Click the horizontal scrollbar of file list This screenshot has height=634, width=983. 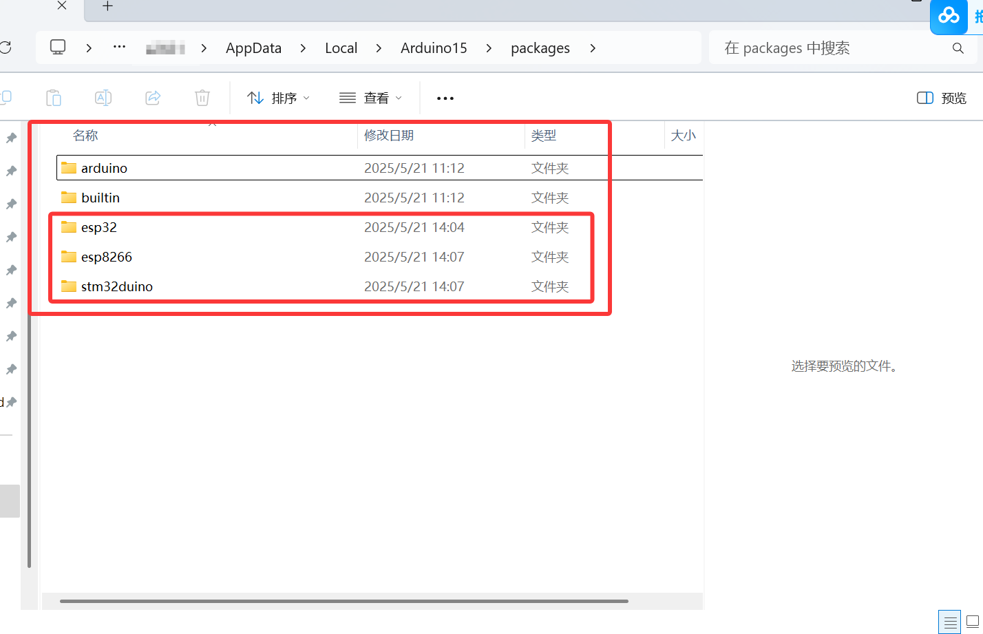[x=344, y=601]
